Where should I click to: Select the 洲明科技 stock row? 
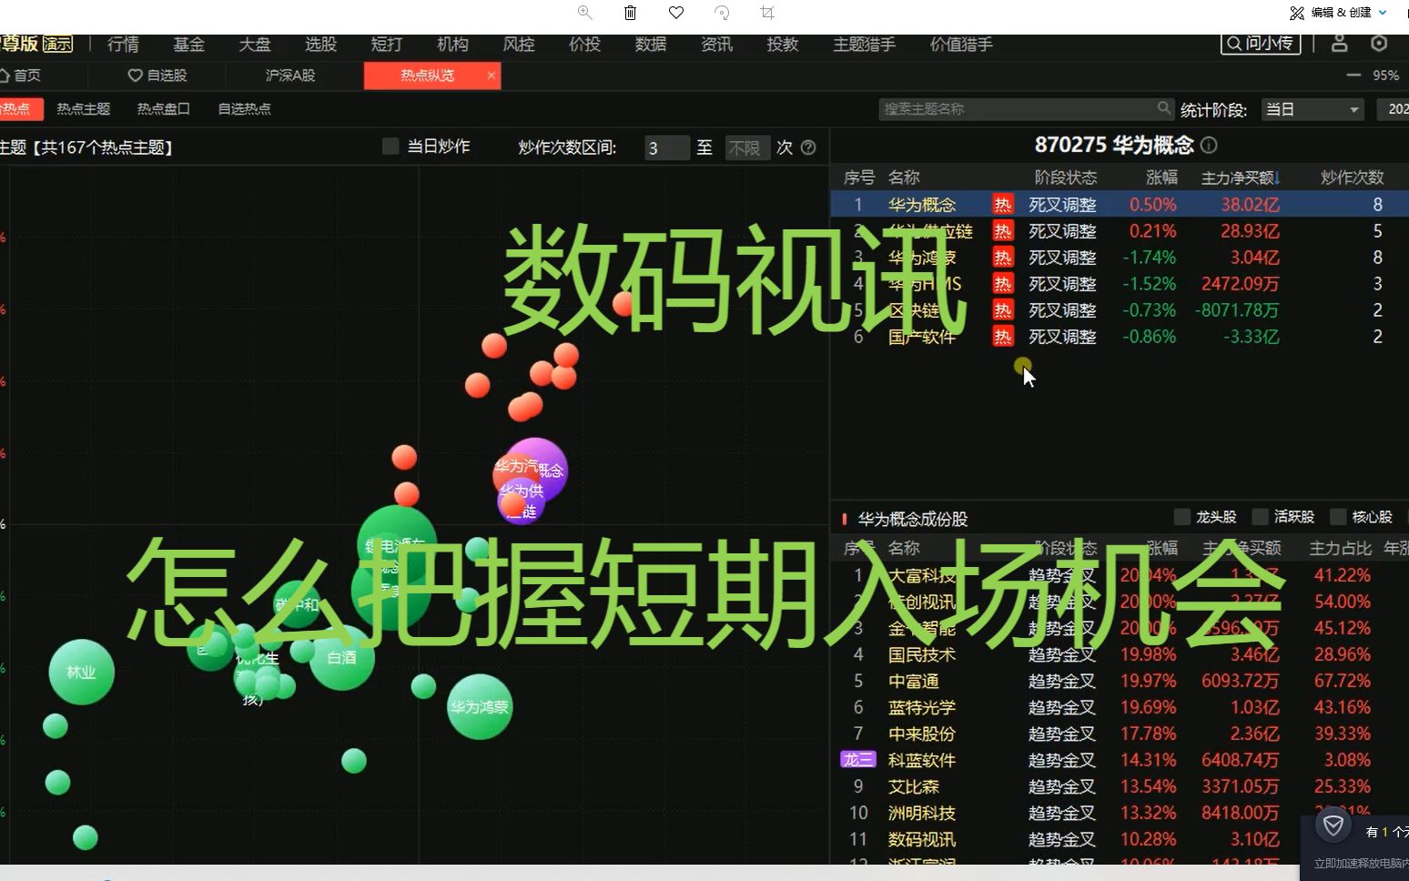(1119, 813)
